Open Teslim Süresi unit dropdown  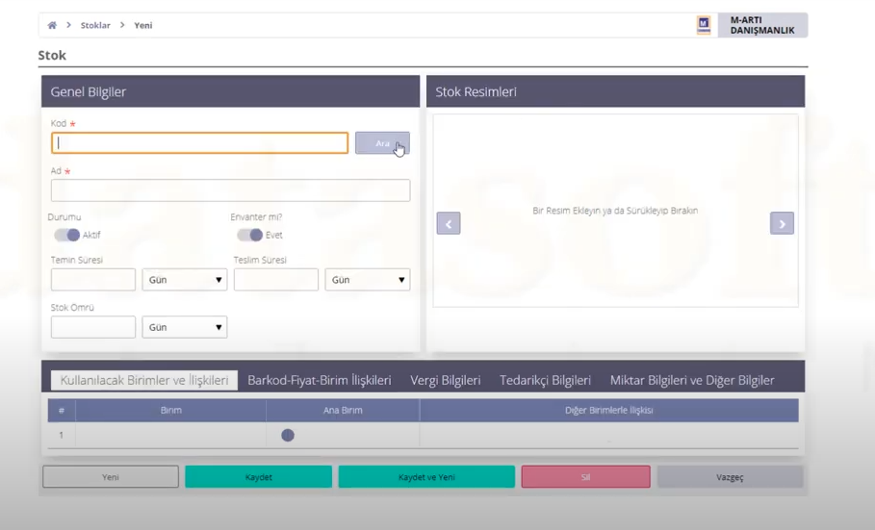[367, 280]
